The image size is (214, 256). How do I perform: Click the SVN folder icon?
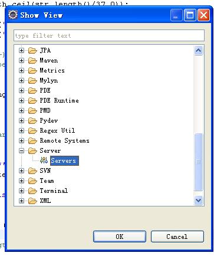(32, 170)
